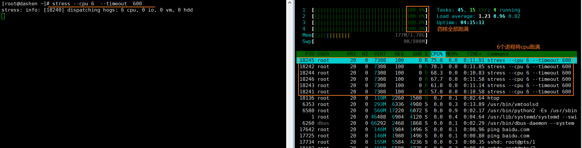Select stress process row with PID 18246

[437, 79]
